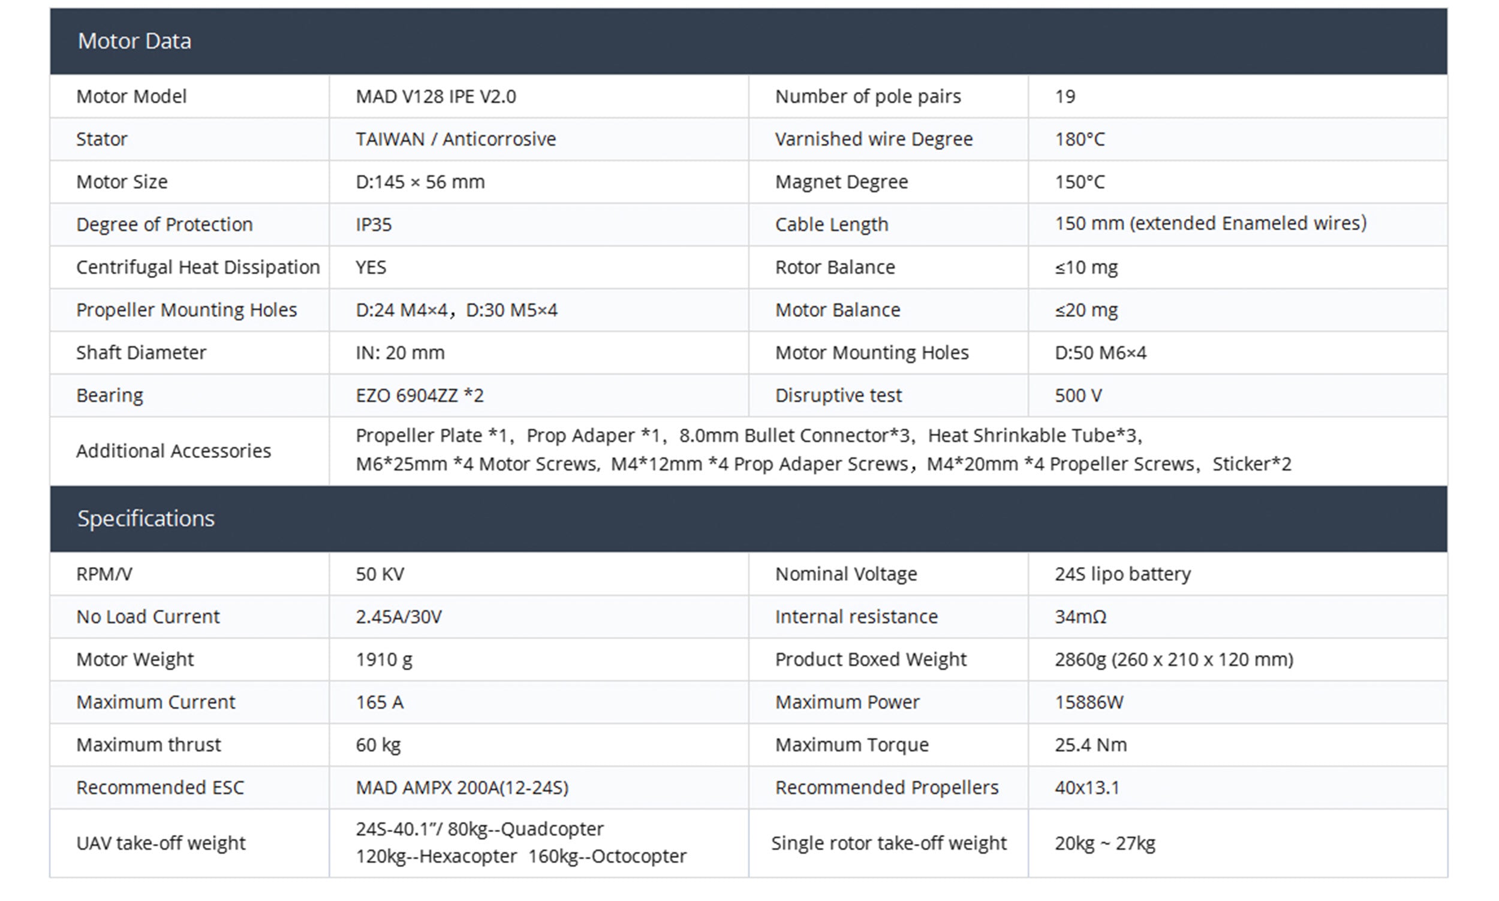Click the Additional Accessories label
Image resolution: width=1499 pixels, height=901 pixels.
point(173,451)
